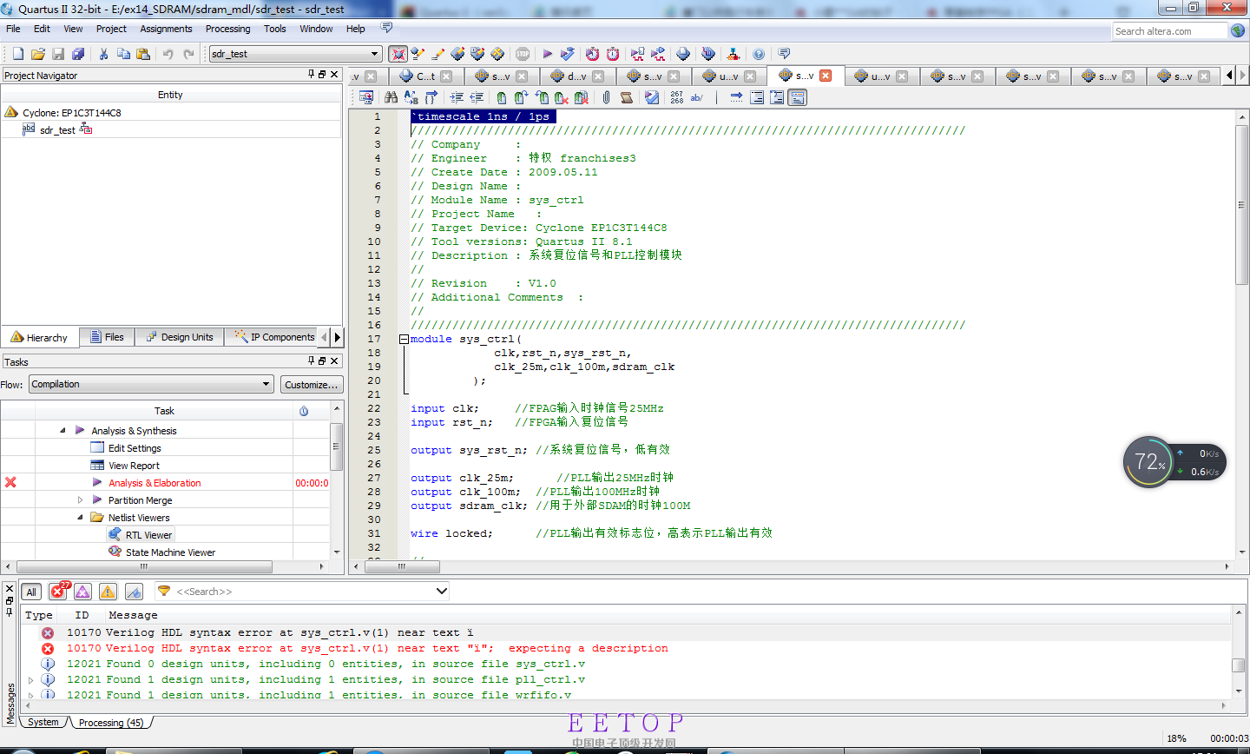Click the code editor's horizontal scrollbar thumb
The height and width of the screenshot is (754, 1250).
[x=402, y=566]
